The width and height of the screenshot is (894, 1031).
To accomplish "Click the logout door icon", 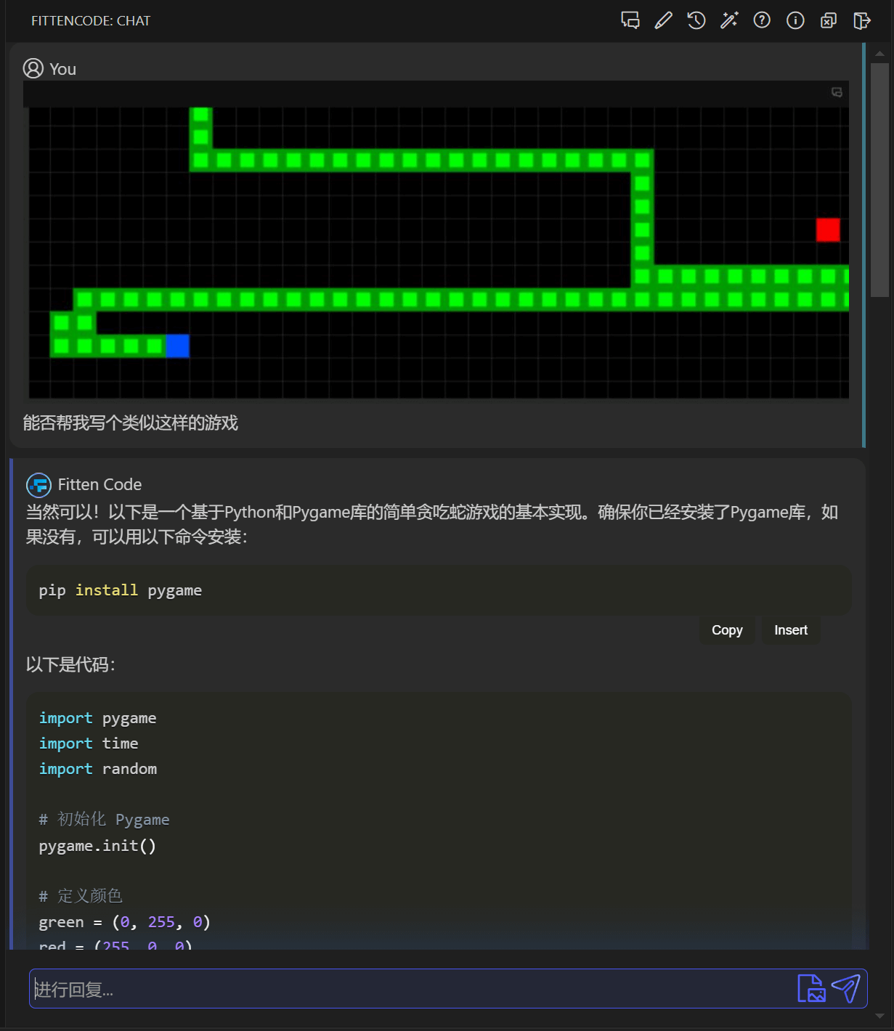I will [861, 20].
